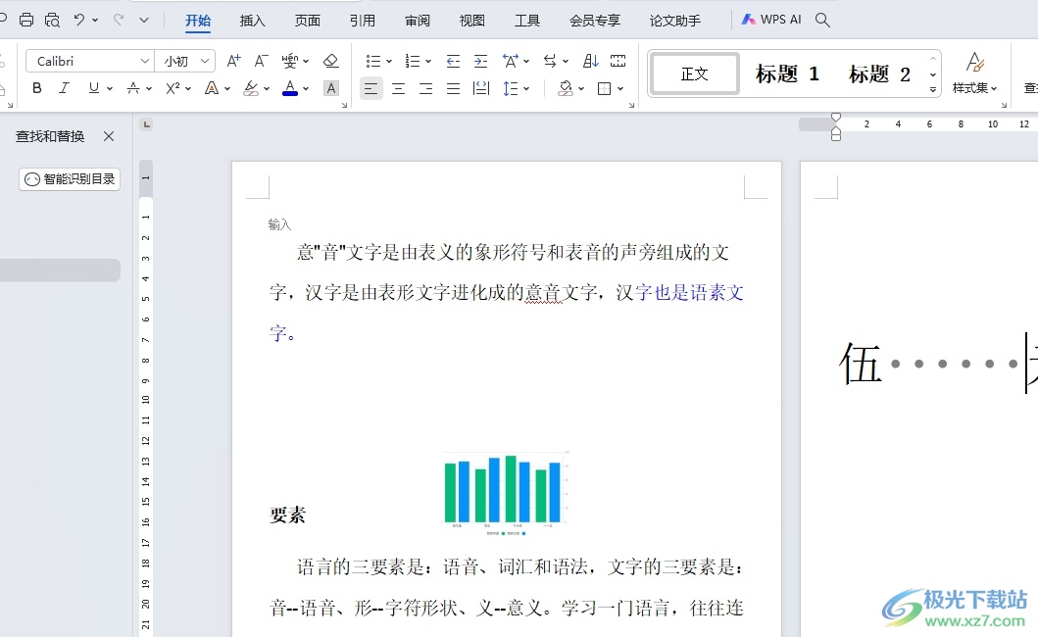The height and width of the screenshot is (637, 1038).
Task: Apply 标题 1 style
Action: click(788, 73)
